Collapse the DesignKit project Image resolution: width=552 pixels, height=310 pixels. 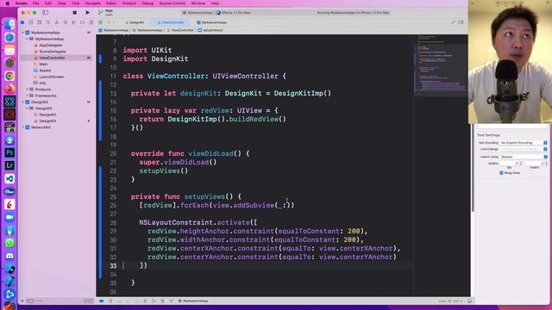point(23,102)
